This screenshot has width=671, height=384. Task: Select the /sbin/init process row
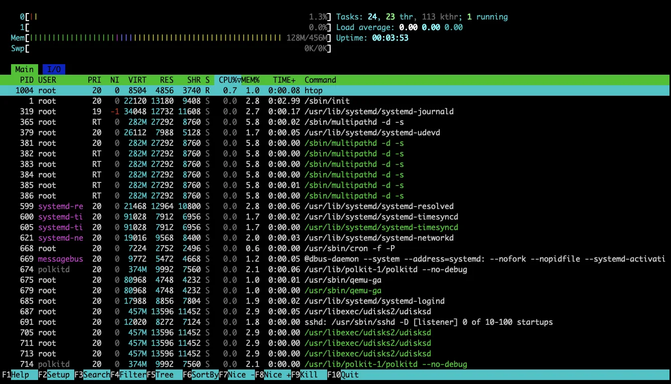pyautogui.click(x=335, y=101)
